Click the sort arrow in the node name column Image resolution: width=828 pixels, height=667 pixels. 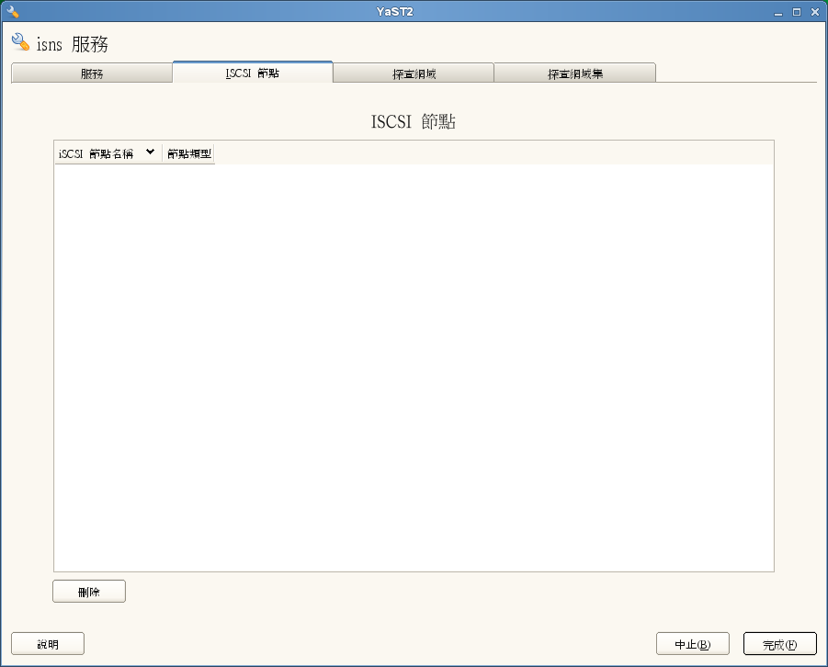(150, 153)
